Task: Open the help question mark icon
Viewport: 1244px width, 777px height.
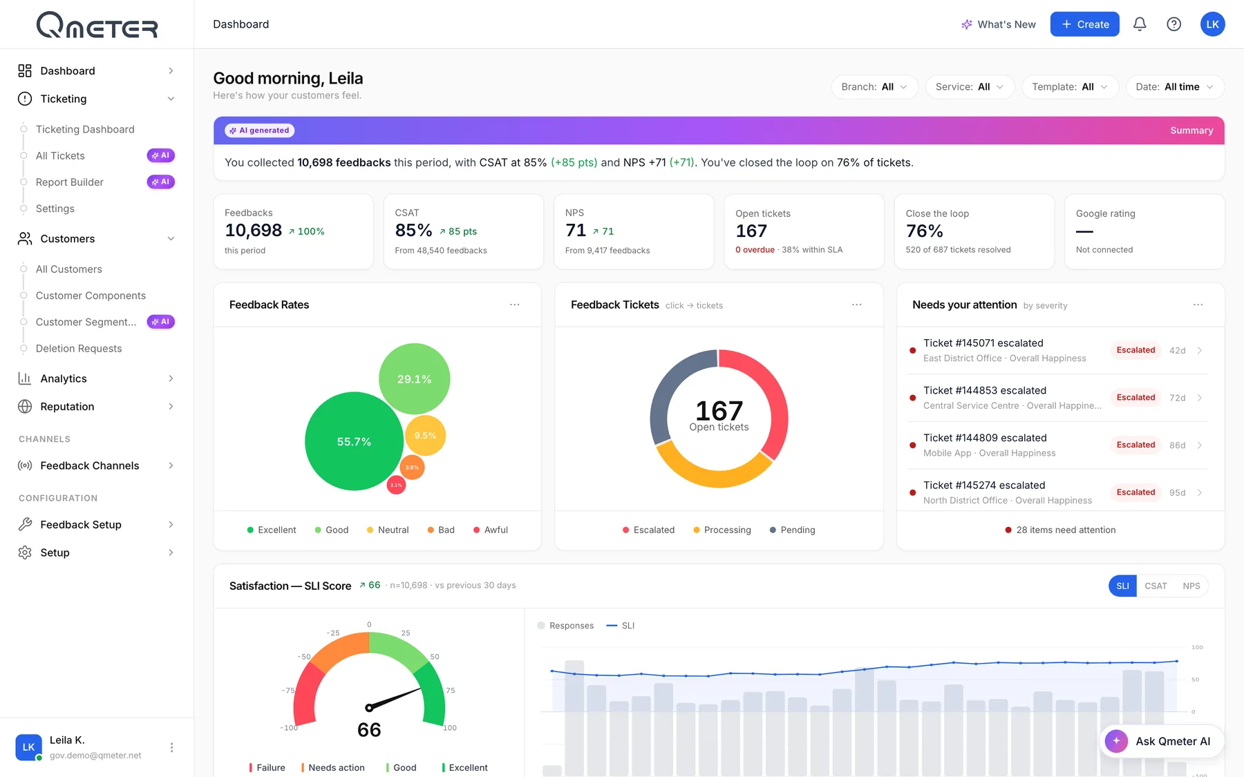Action: [1174, 24]
